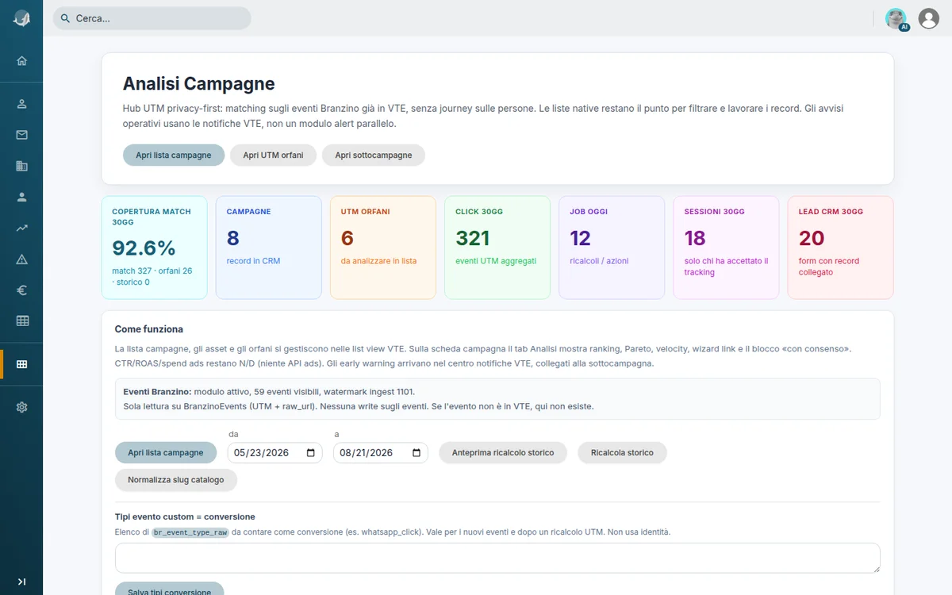Click the 'a' end date field
Viewport: 952px width, 595px height.
coord(381,453)
